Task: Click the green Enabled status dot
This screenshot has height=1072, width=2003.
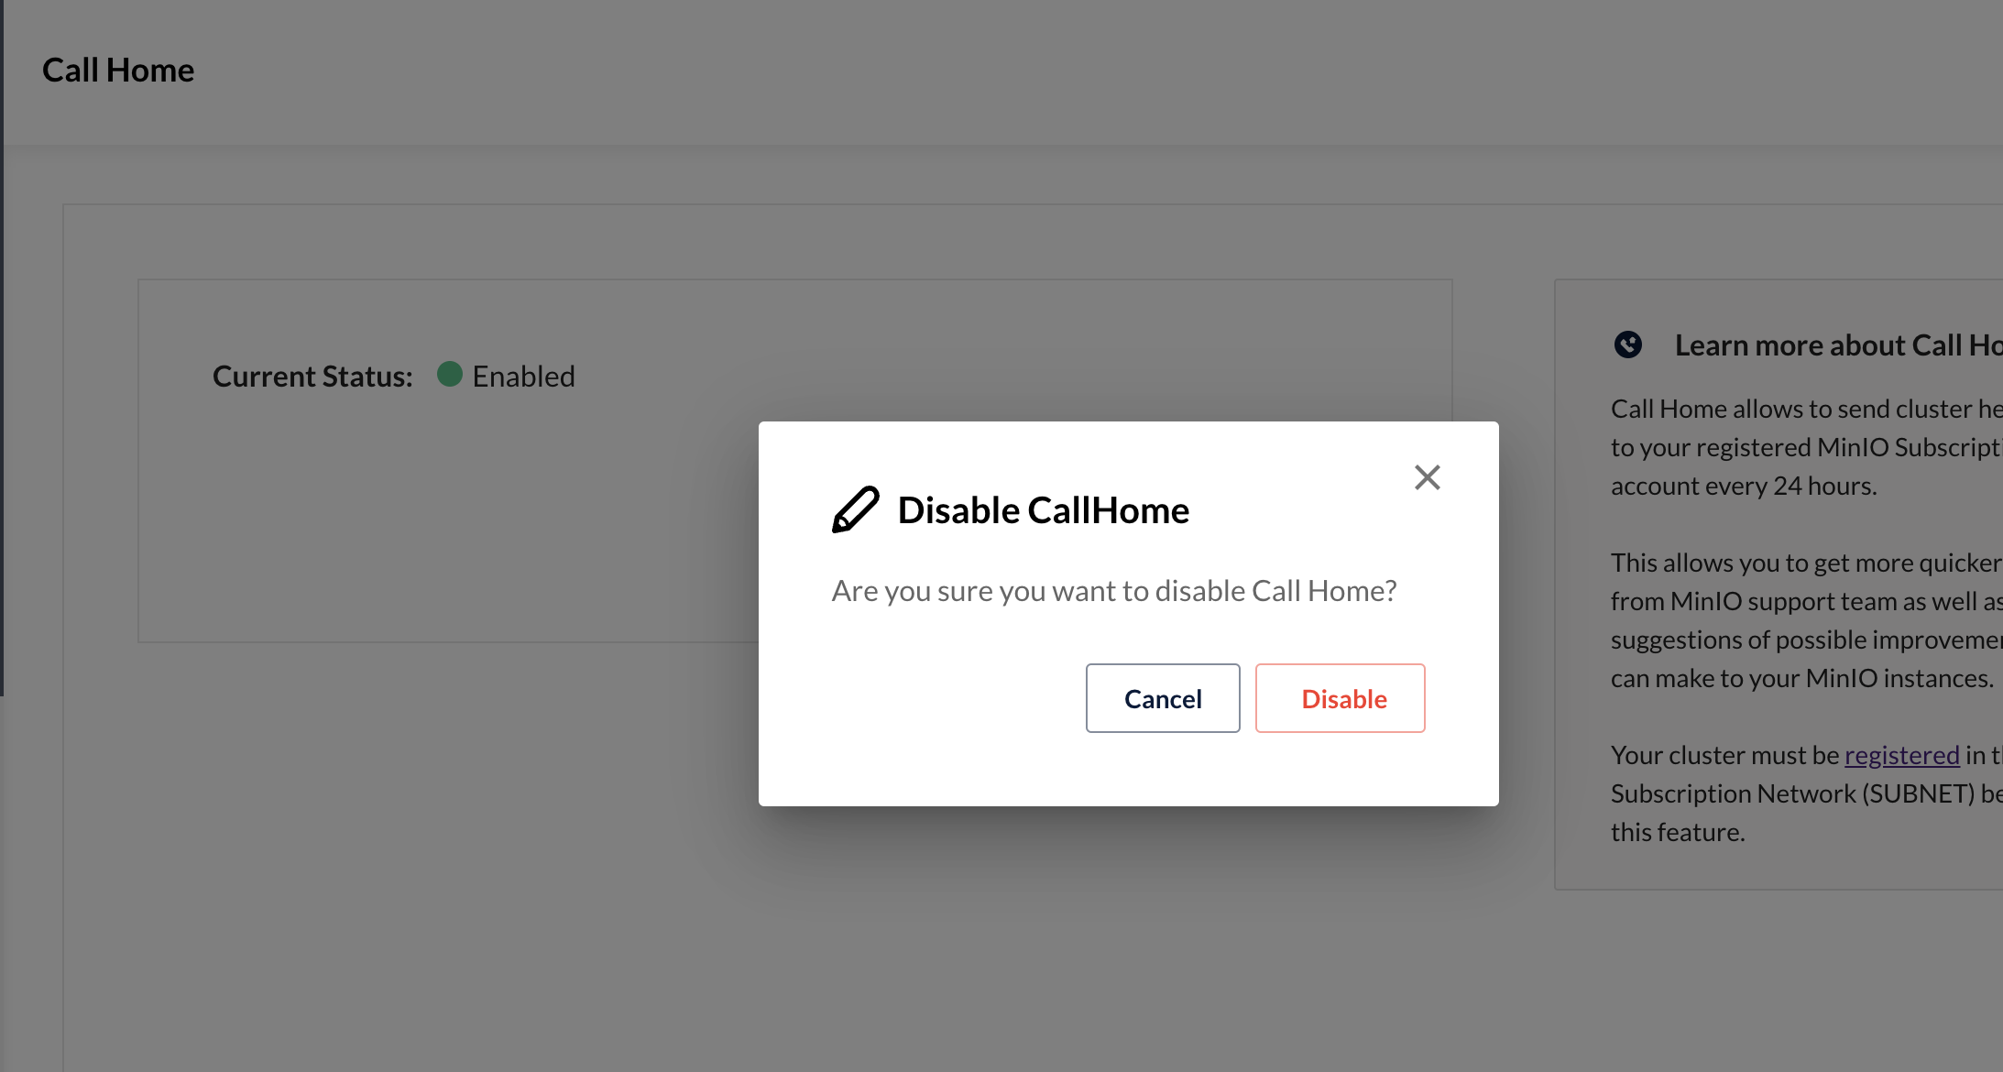Action: 449,374
